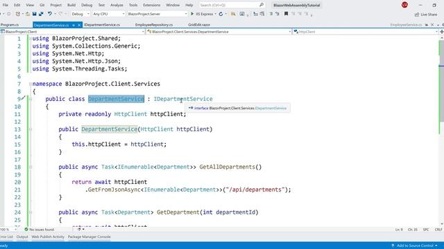The height and width of the screenshot is (249, 444).
Task: Click the Save file toolbar icon
Action: pos(34,14)
